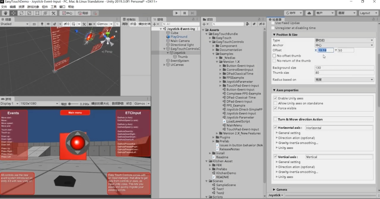380x199 pixels.
Task: Switch to the 控制台 tab
Action: [x=129, y=19]
